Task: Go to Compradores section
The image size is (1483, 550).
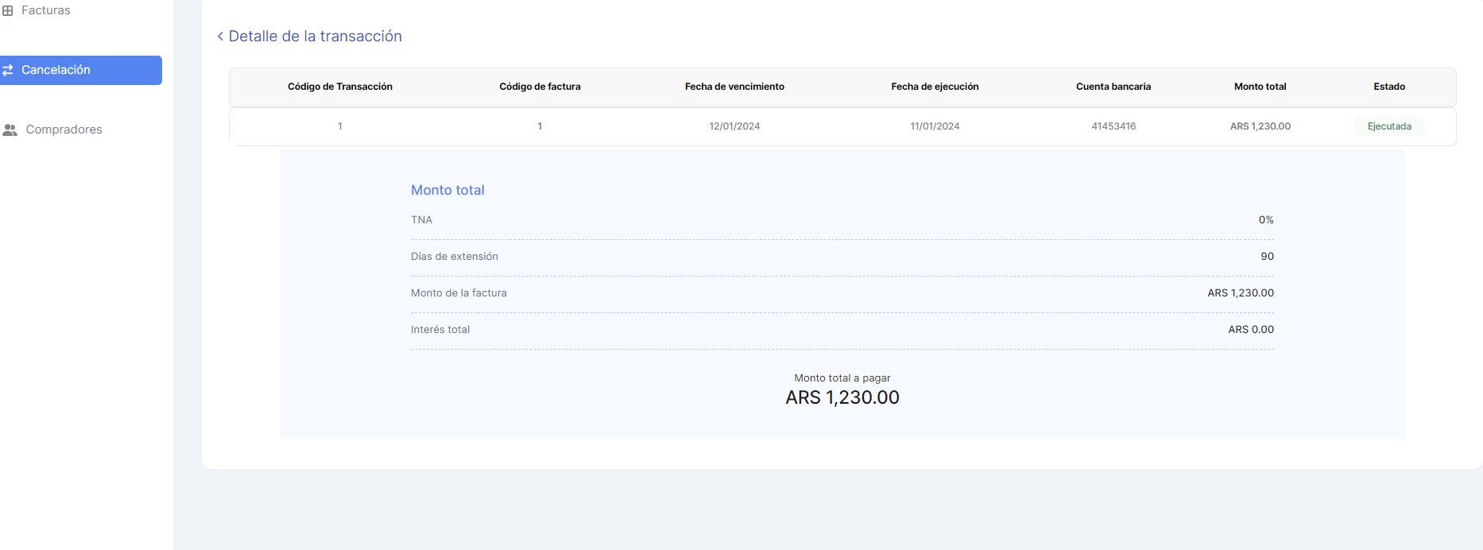Action: pos(64,130)
